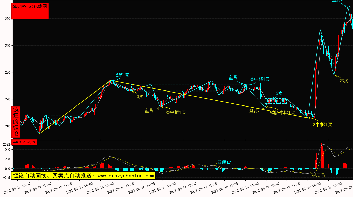
Task: Select the 类中枢1买 annotation
Action: 176,112
